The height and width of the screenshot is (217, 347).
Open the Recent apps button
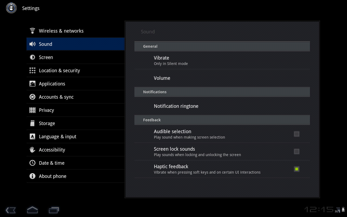pyautogui.click(x=54, y=210)
